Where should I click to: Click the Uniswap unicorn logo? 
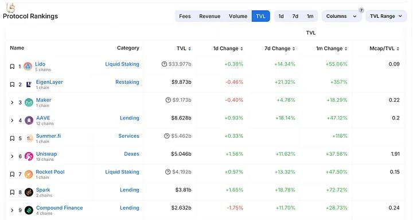point(29,156)
